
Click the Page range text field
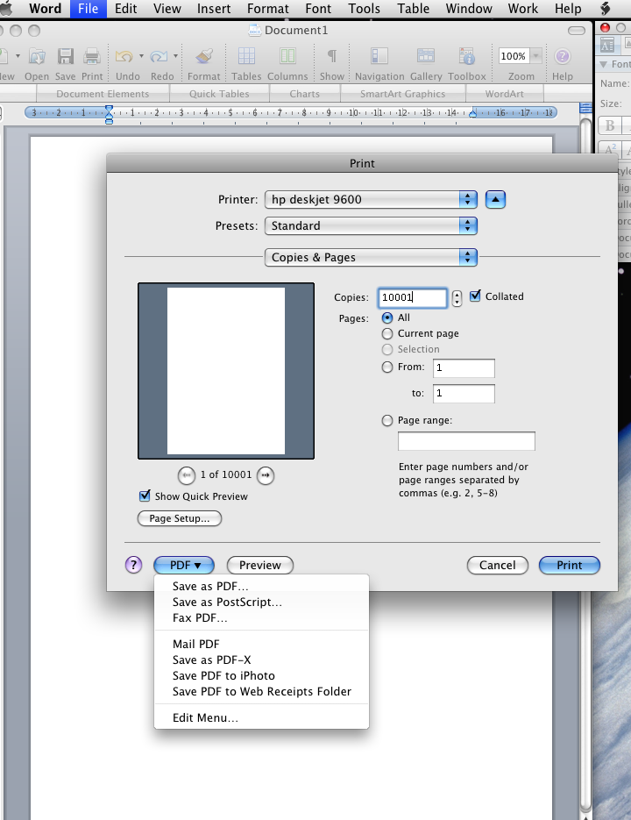pos(466,441)
